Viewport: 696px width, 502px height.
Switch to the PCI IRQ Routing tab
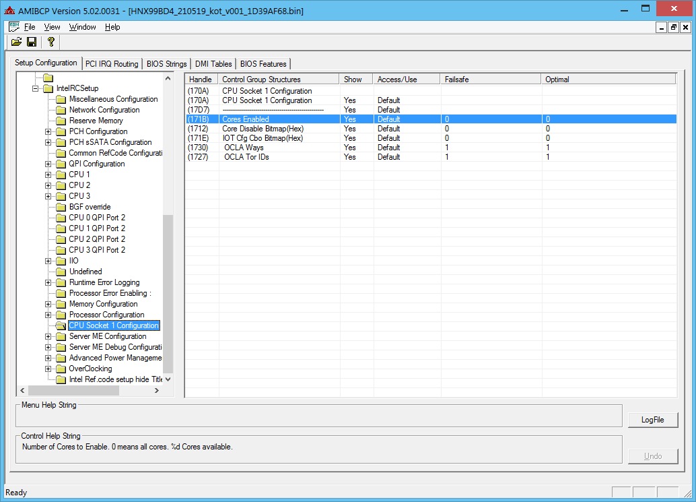[112, 64]
